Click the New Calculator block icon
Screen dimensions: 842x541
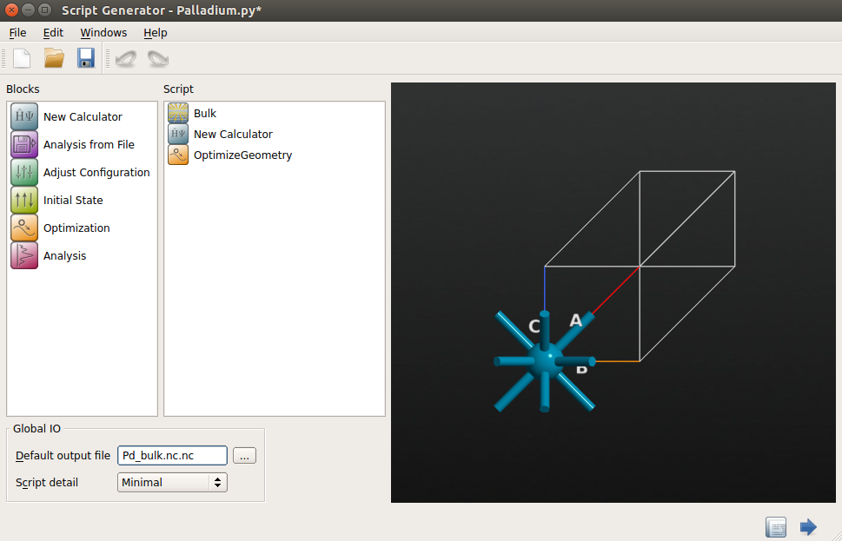pyautogui.click(x=24, y=116)
